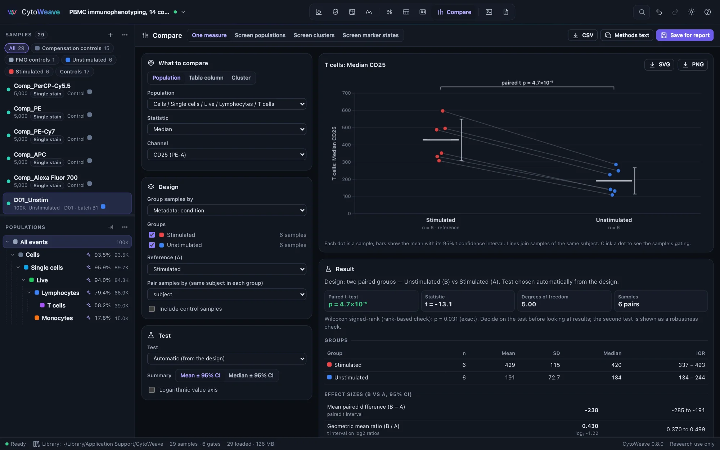The width and height of the screenshot is (720, 450).
Task: Click Save for report button
Action: point(685,35)
